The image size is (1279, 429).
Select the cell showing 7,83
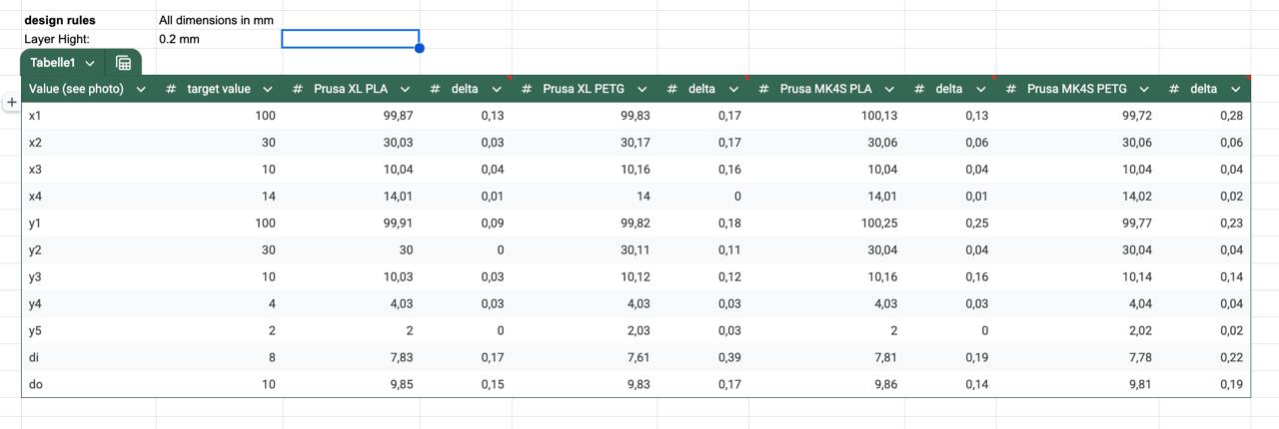(351, 357)
